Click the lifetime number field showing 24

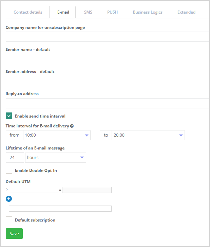click(15, 158)
